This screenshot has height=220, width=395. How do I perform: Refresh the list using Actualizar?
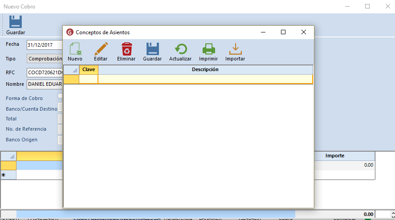(180, 52)
